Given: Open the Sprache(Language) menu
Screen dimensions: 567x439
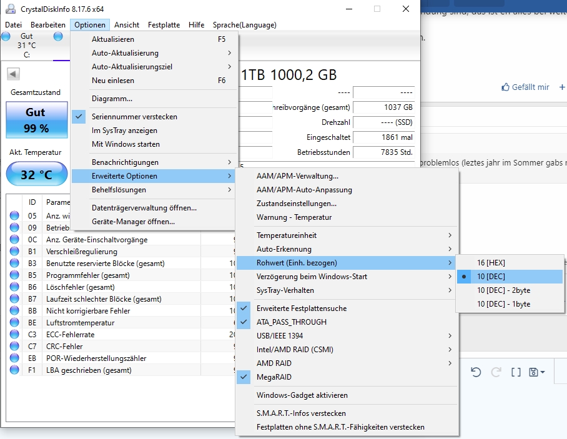Looking at the screenshot, I should (244, 24).
